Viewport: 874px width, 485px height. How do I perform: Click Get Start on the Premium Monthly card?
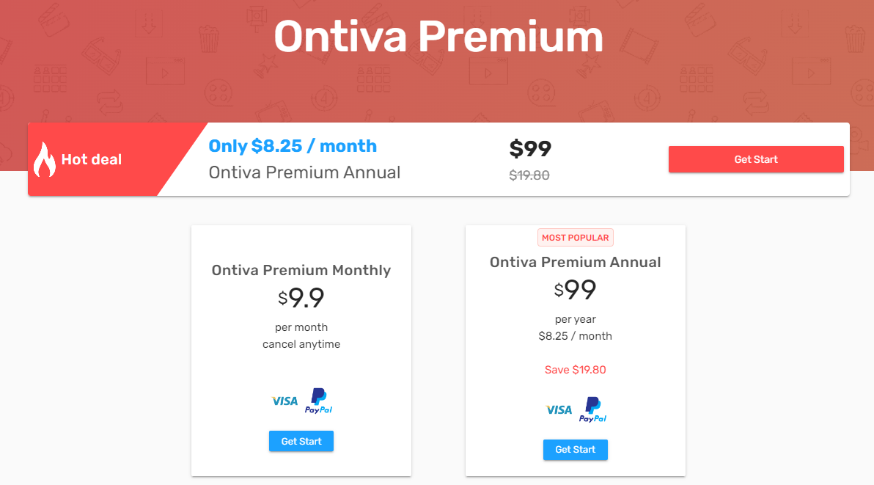tap(301, 441)
